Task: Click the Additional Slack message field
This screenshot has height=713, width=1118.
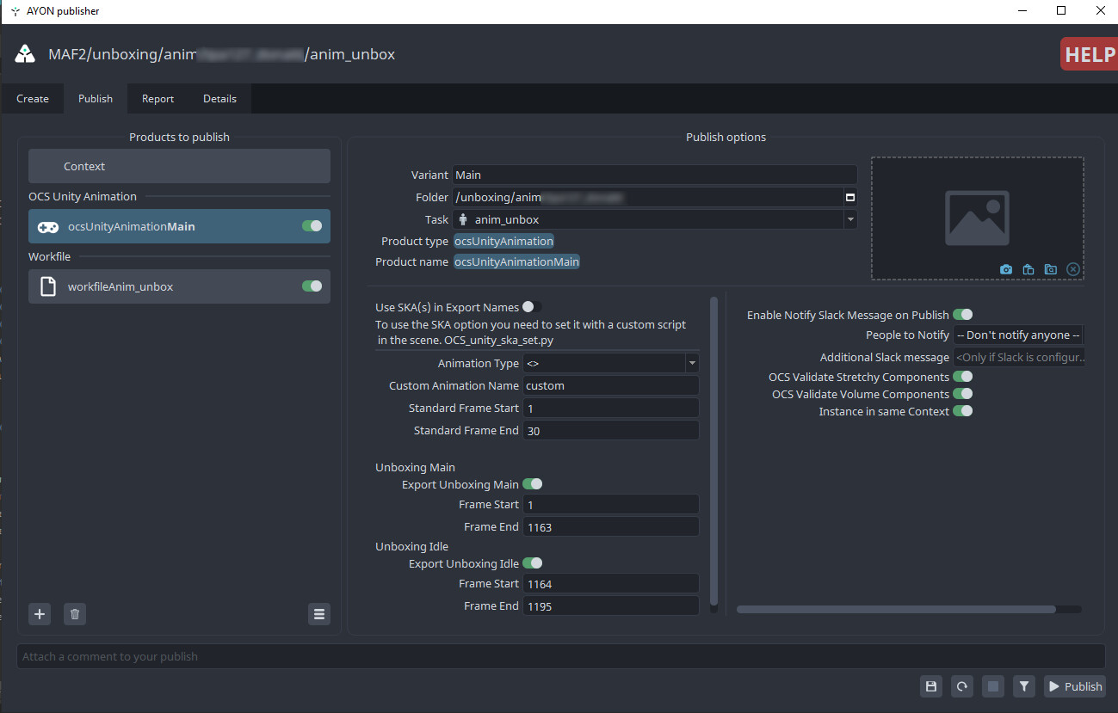Action: coord(1019,357)
